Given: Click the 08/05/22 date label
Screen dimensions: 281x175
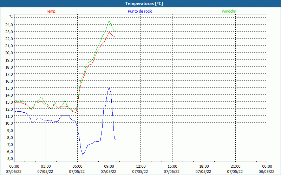Looking at the screenshot, I should click(x=267, y=171).
